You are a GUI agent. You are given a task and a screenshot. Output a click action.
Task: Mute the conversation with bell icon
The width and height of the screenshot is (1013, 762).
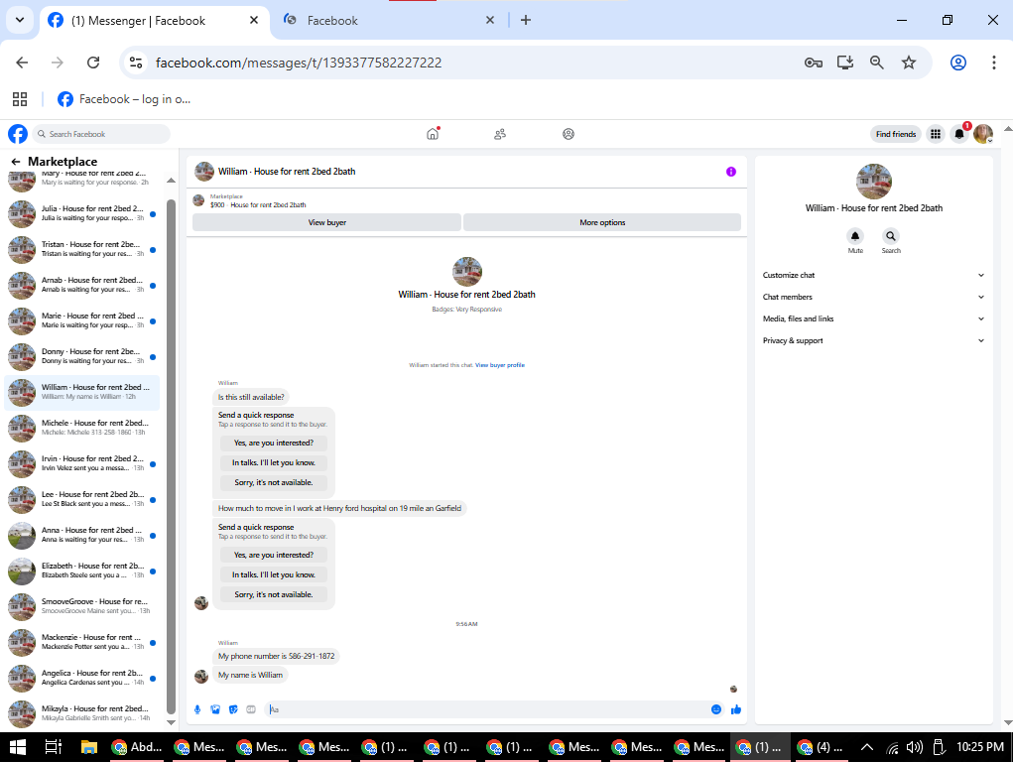(855, 236)
